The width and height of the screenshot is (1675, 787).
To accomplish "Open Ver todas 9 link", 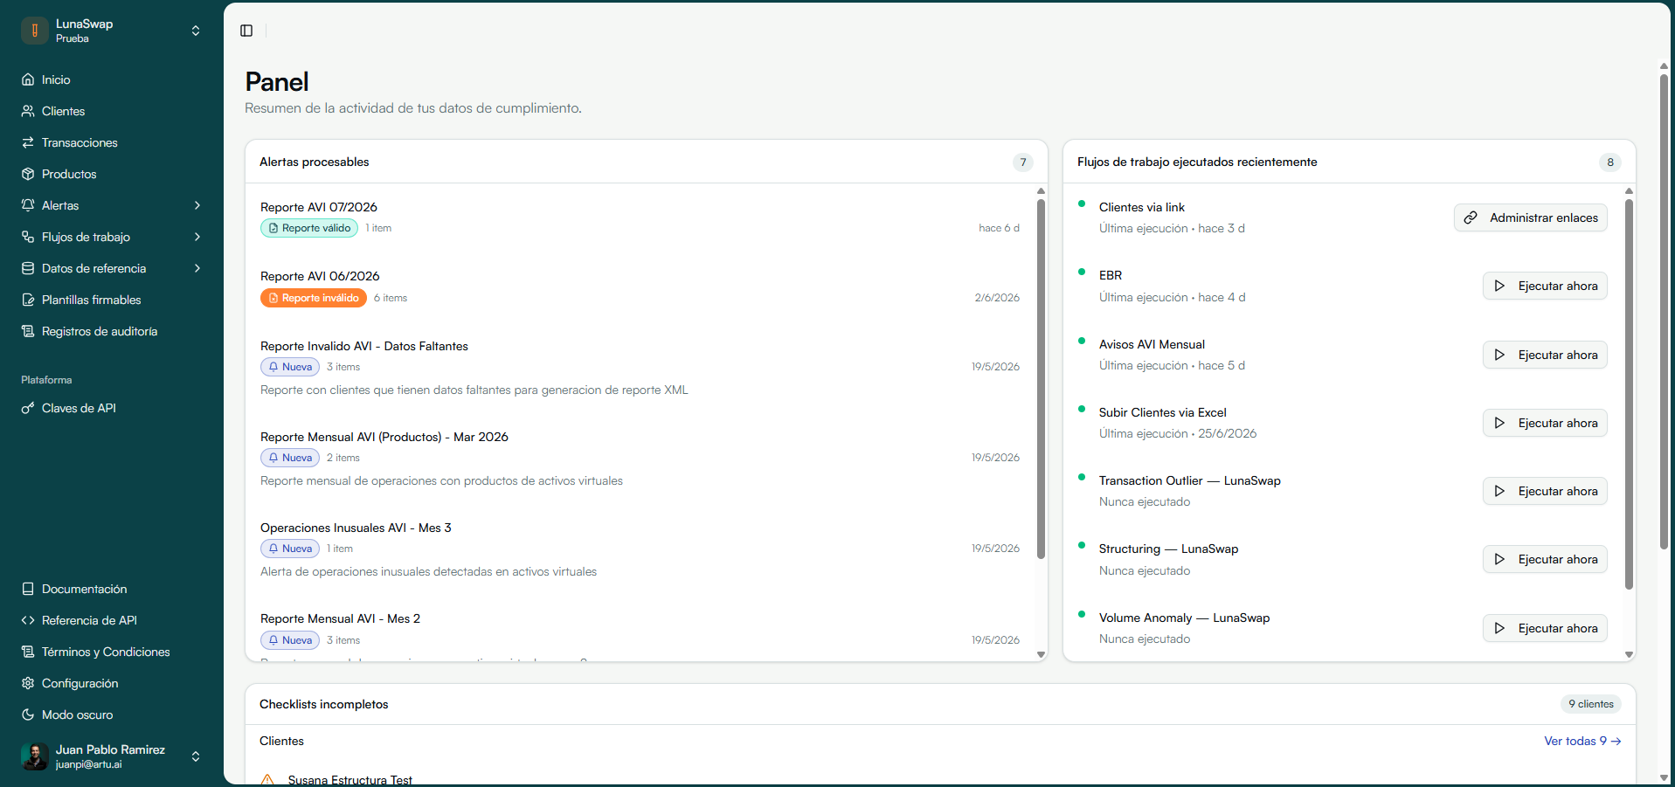I will click(x=1582, y=741).
